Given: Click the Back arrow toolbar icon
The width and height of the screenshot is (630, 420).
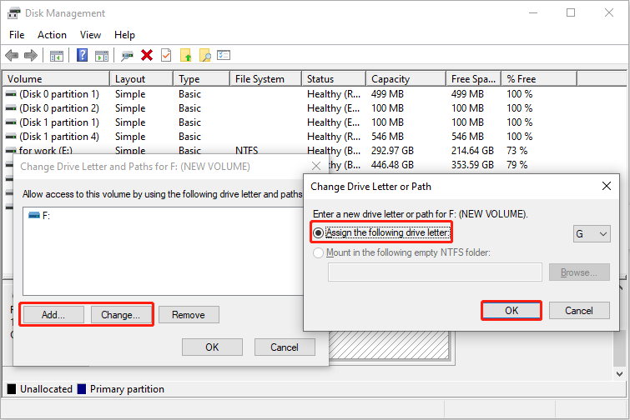Looking at the screenshot, I should 12,56.
